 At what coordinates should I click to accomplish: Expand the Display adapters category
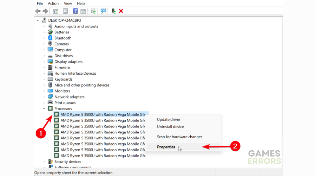[44, 62]
